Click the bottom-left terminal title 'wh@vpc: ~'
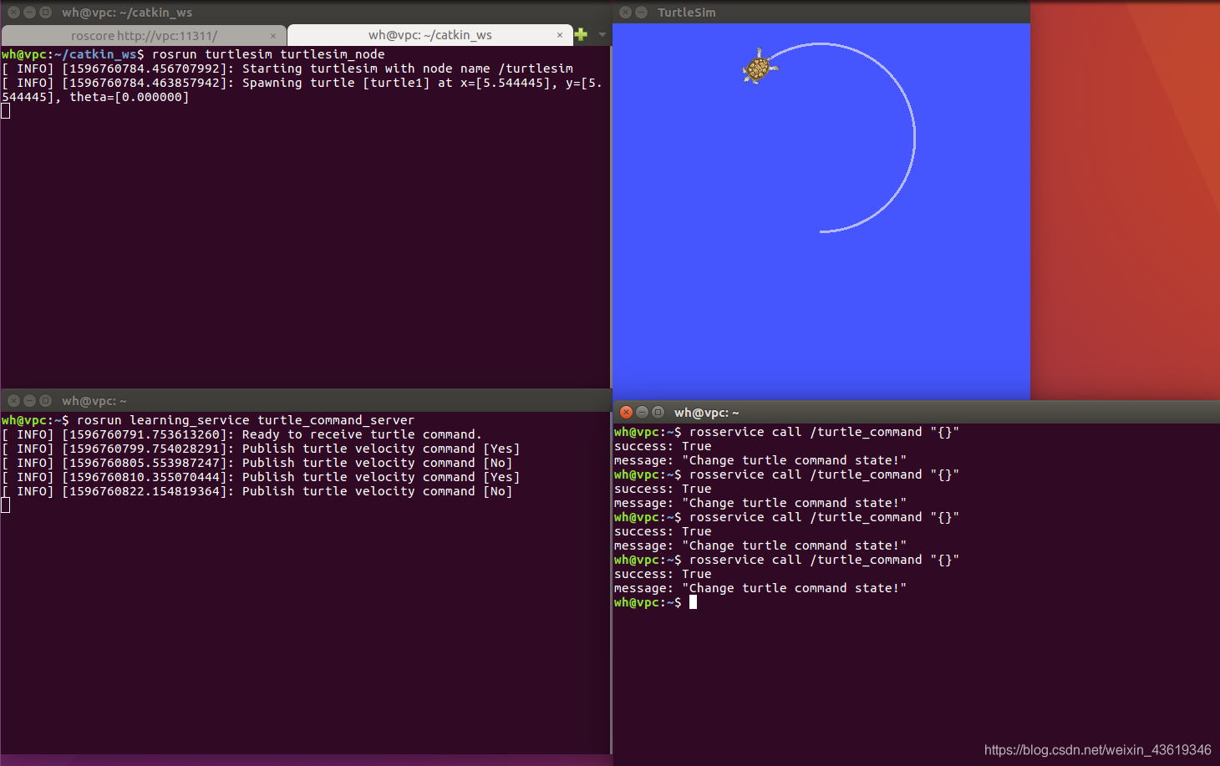Viewport: 1220px width, 766px height. click(94, 401)
